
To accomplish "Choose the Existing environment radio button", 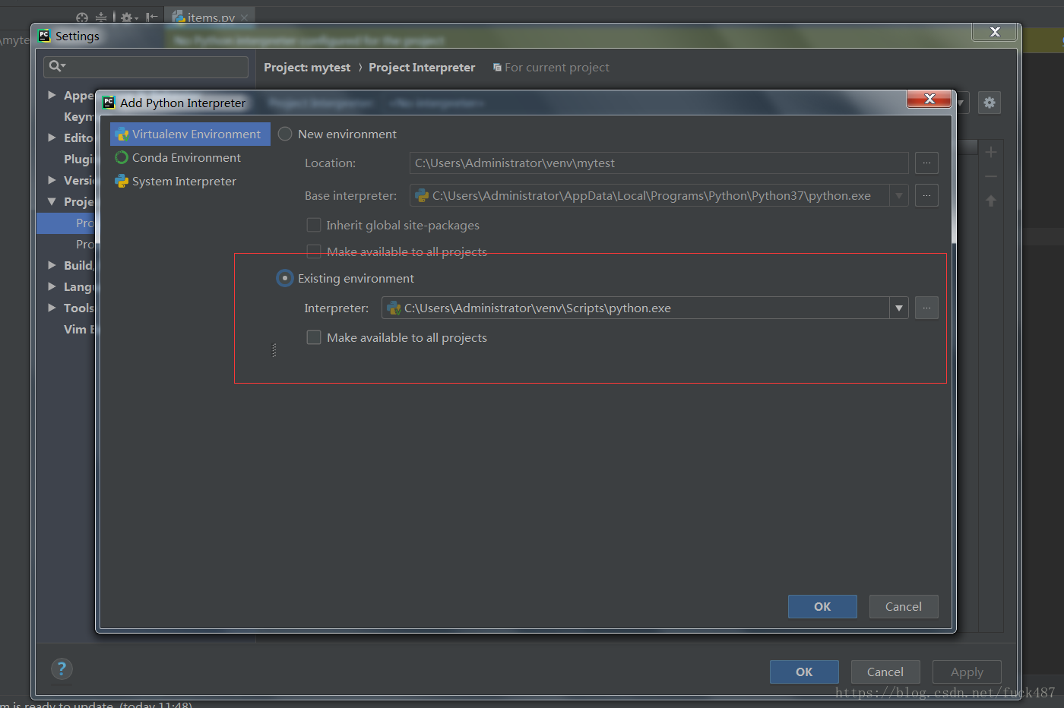I will (284, 278).
